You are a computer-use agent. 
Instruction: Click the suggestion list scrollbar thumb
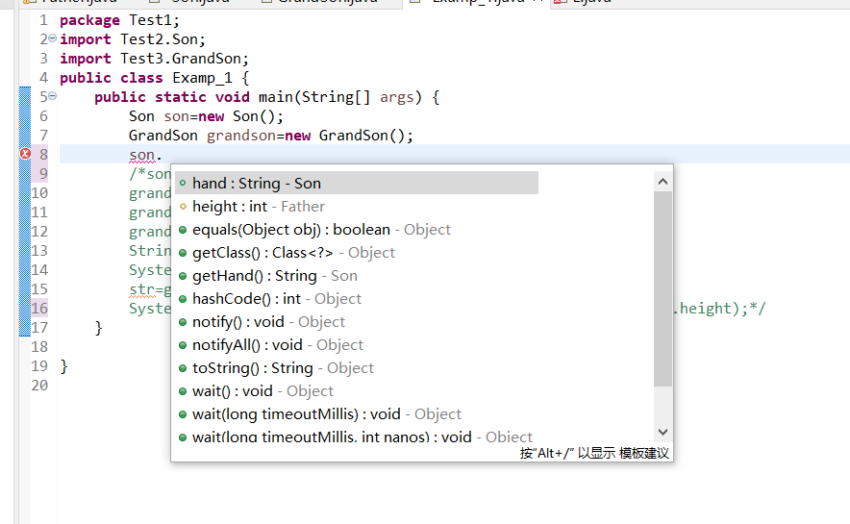[x=662, y=288]
